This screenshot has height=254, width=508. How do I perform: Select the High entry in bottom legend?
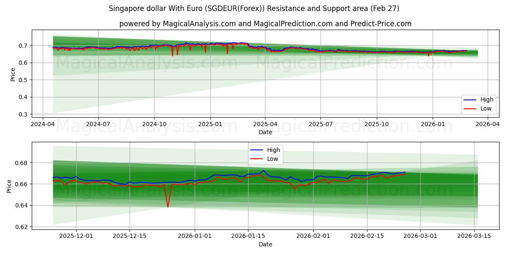coord(273,149)
